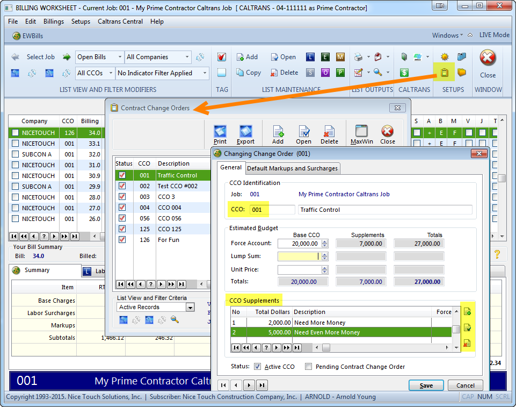Click the blue L list icon in toolbar
The width and height of the screenshot is (516, 407).
point(310,57)
